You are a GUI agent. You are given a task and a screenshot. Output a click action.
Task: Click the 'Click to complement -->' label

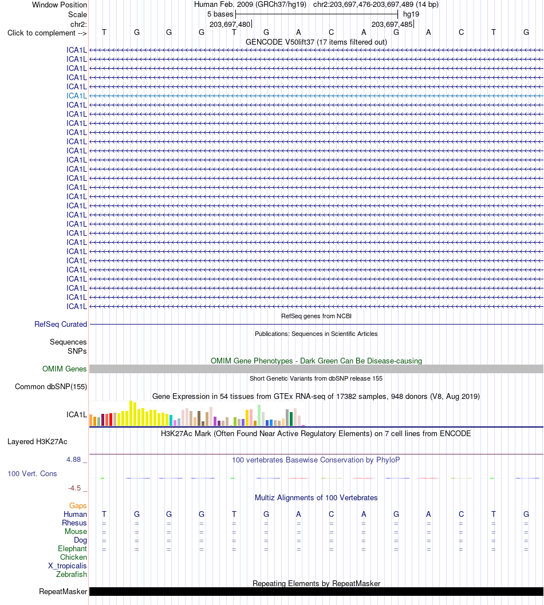click(47, 33)
